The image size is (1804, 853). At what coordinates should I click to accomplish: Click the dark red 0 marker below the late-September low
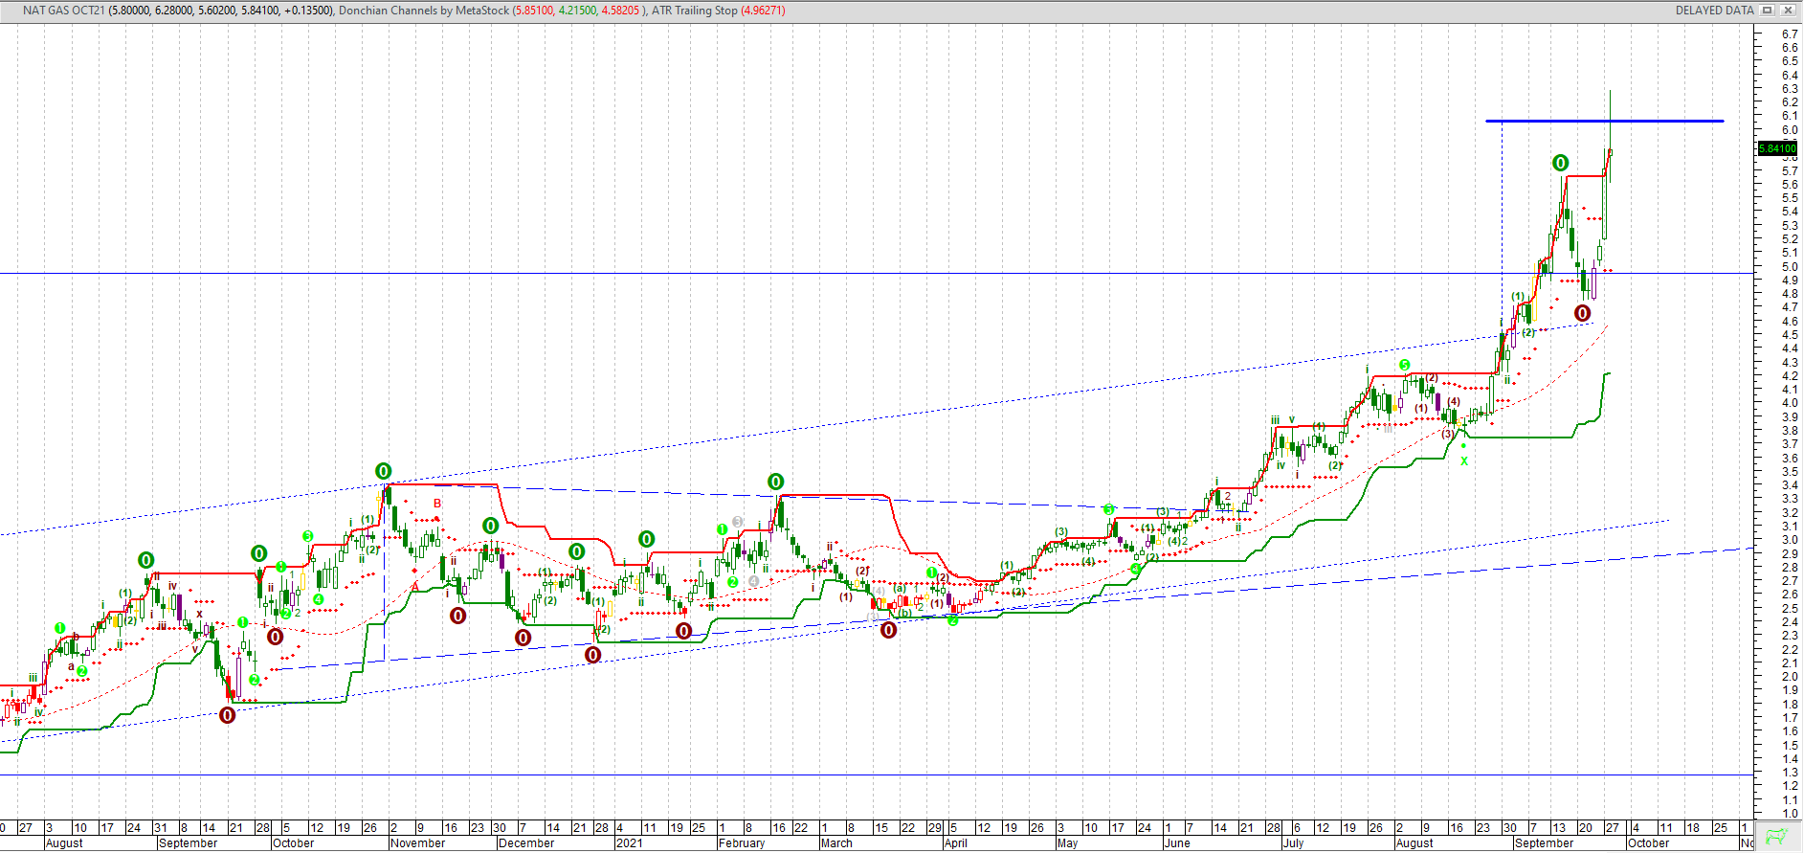1583,313
